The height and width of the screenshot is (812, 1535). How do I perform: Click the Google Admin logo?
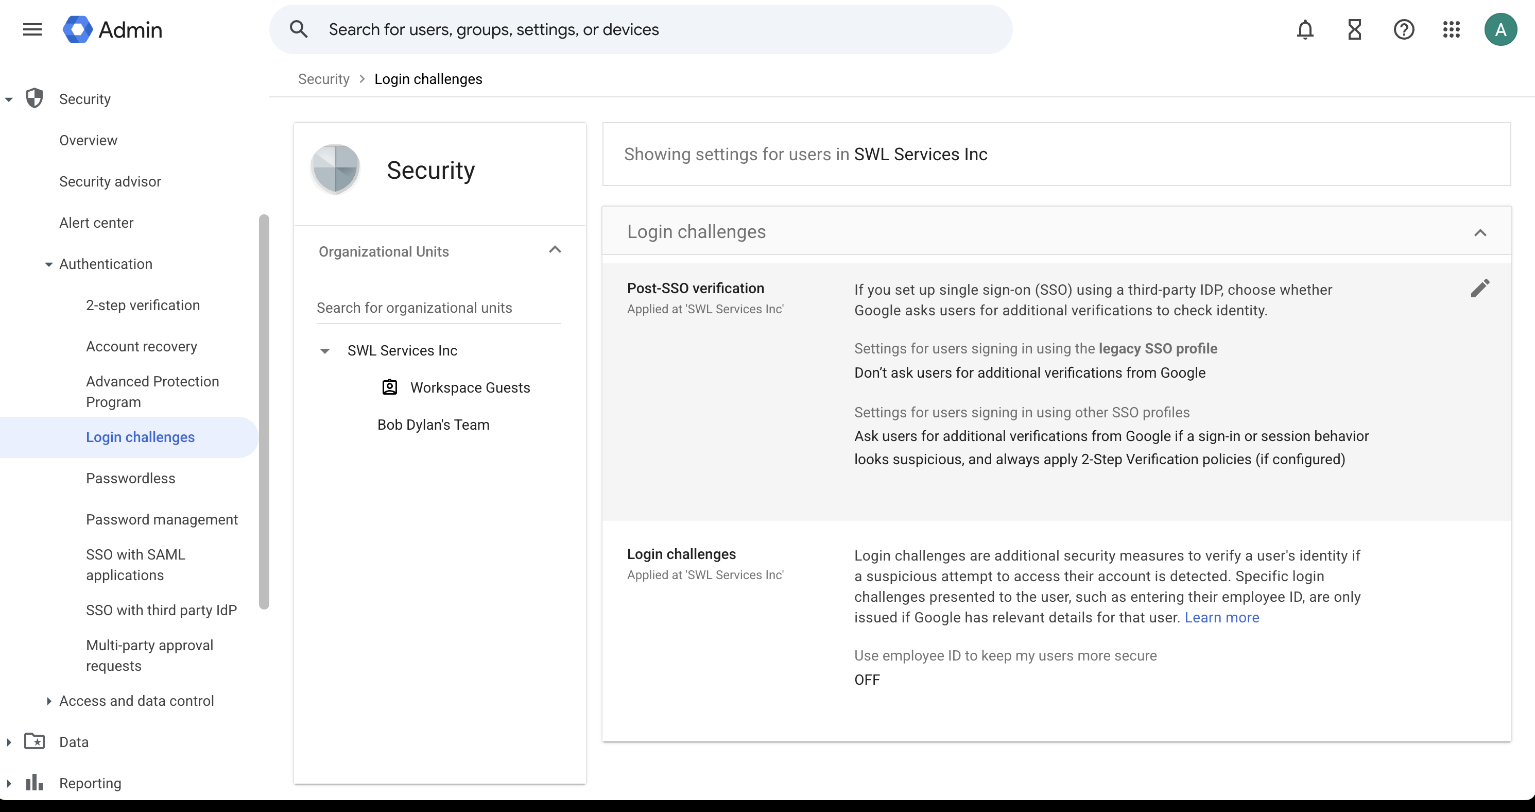[x=113, y=29]
